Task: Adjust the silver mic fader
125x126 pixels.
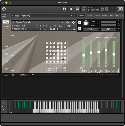Action: [114, 54]
